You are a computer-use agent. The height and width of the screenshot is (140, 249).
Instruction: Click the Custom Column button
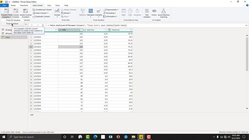[x=16, y=13]
